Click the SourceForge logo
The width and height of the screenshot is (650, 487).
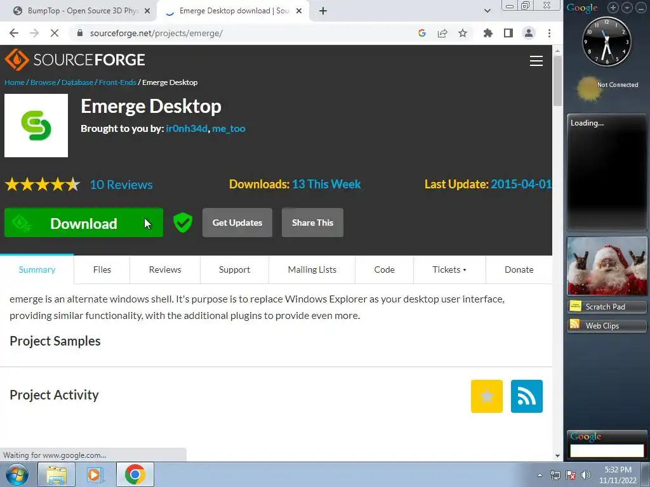[x=75, y=60]
